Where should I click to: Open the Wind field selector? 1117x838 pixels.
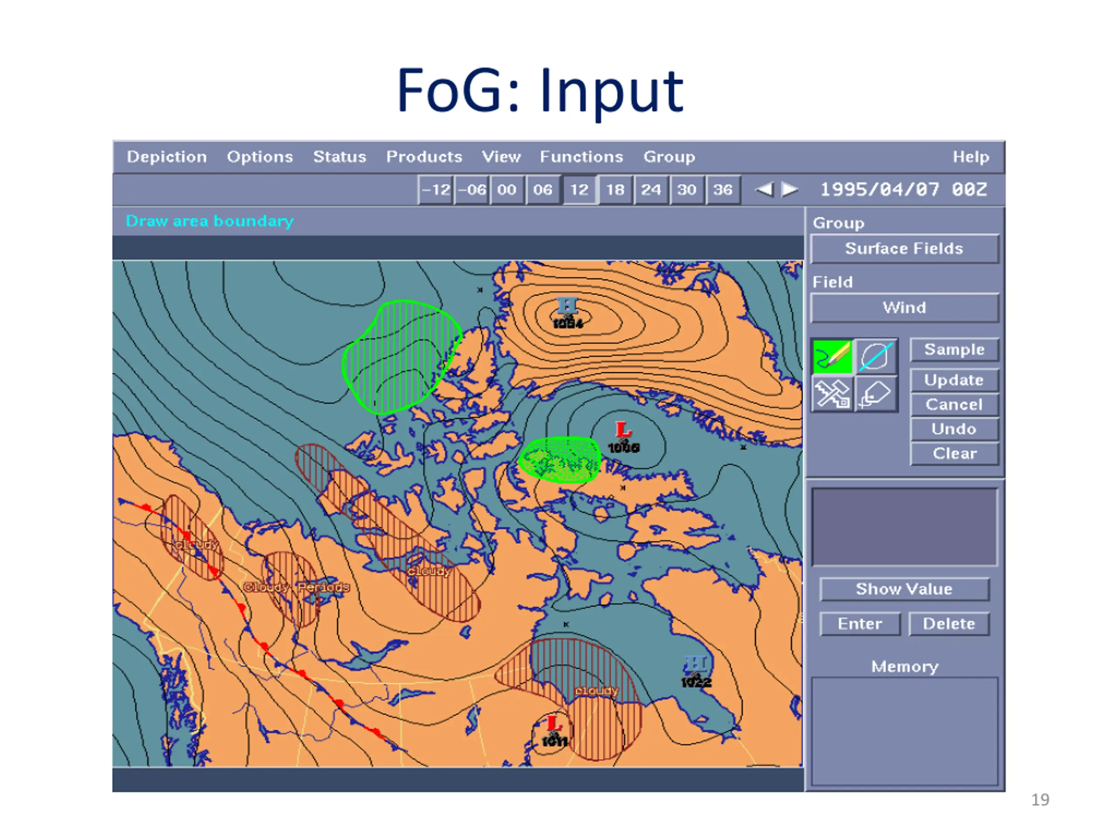click(x=904, y=308)
